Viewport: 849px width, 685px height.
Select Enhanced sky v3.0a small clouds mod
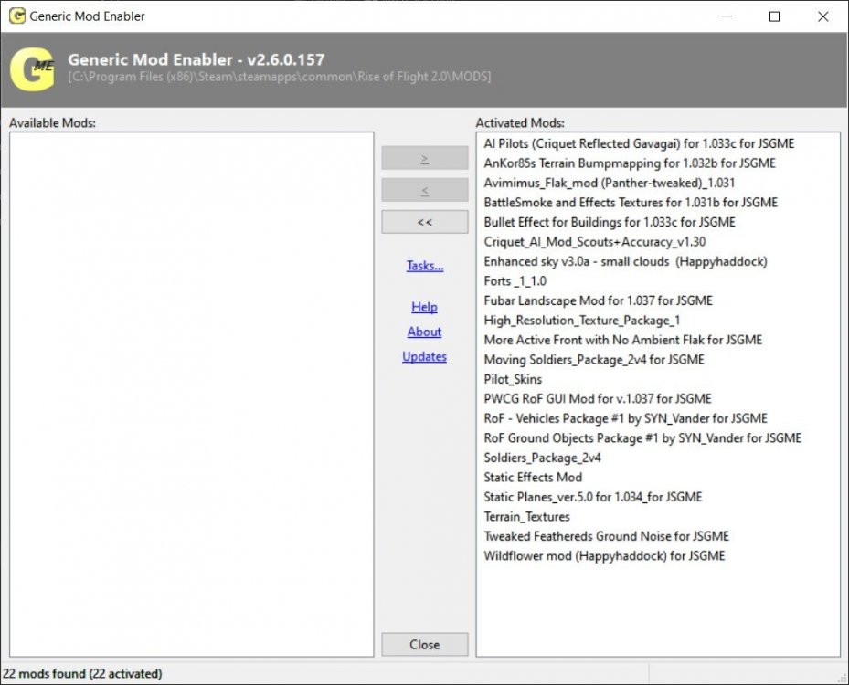(625, 261)
